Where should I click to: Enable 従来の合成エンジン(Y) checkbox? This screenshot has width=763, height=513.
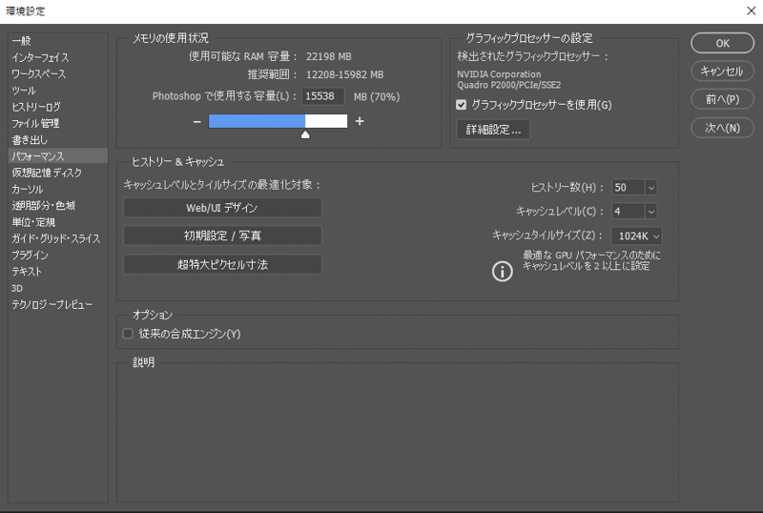click(128, 334)
